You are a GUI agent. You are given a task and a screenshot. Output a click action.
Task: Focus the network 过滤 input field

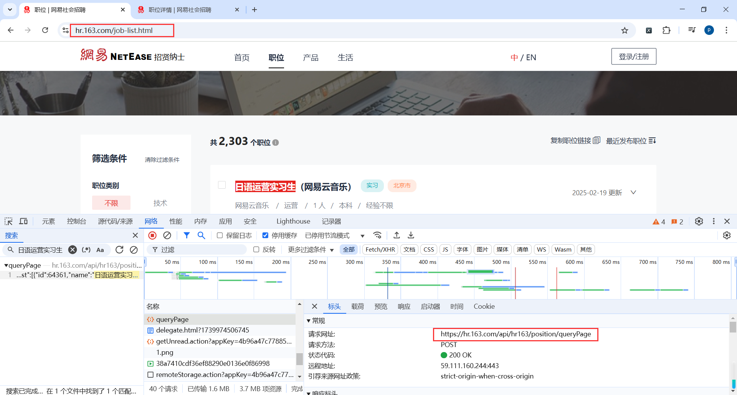(x=197, y=250)
